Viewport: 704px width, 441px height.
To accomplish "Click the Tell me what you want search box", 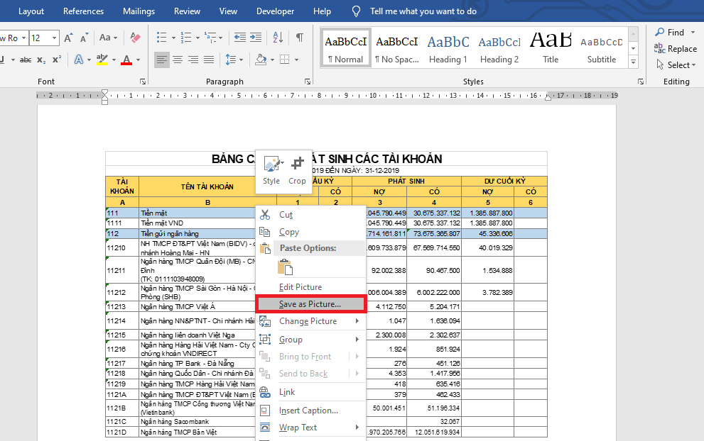I will click(x=423, y=11).
